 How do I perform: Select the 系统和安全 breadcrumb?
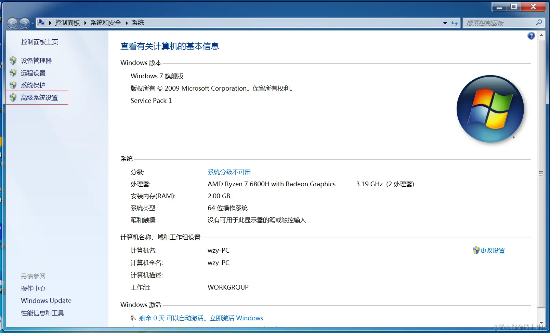(106, 23)
